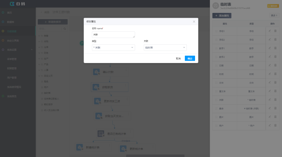This screenshot has width=282, height=157.
Task: Open 自定义界面 in sidebar
Action: tap(13, 41)
